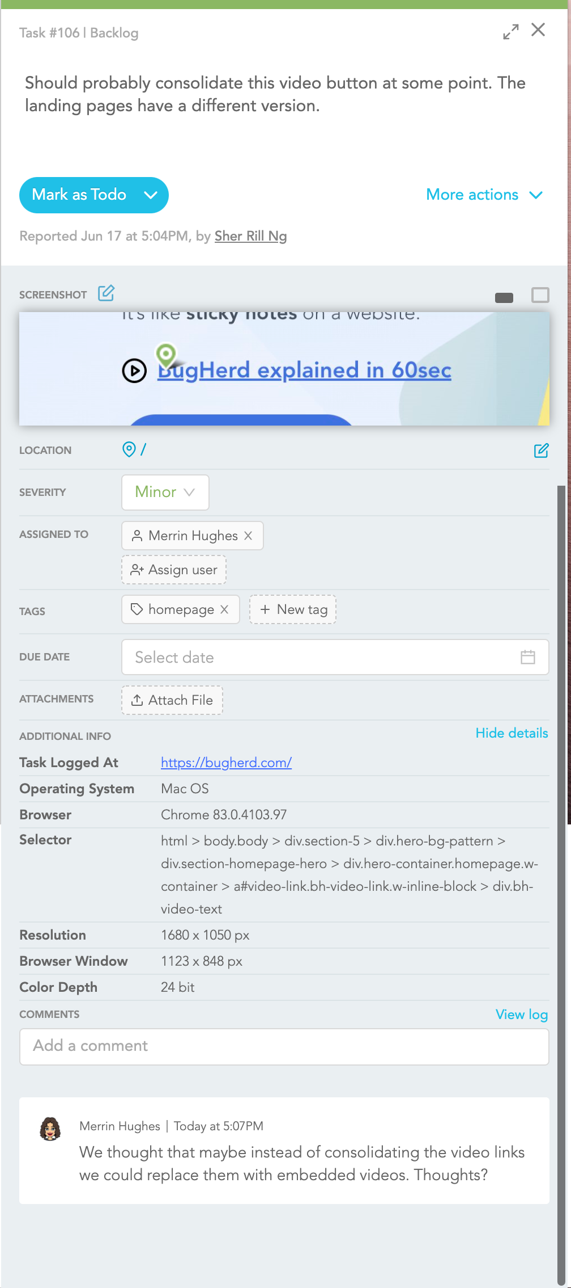Image resolution: width=571 pixels, height=1288 pixels.
Task: Click the panel vertical scrollbar
Action: click(x=561, y=885)
